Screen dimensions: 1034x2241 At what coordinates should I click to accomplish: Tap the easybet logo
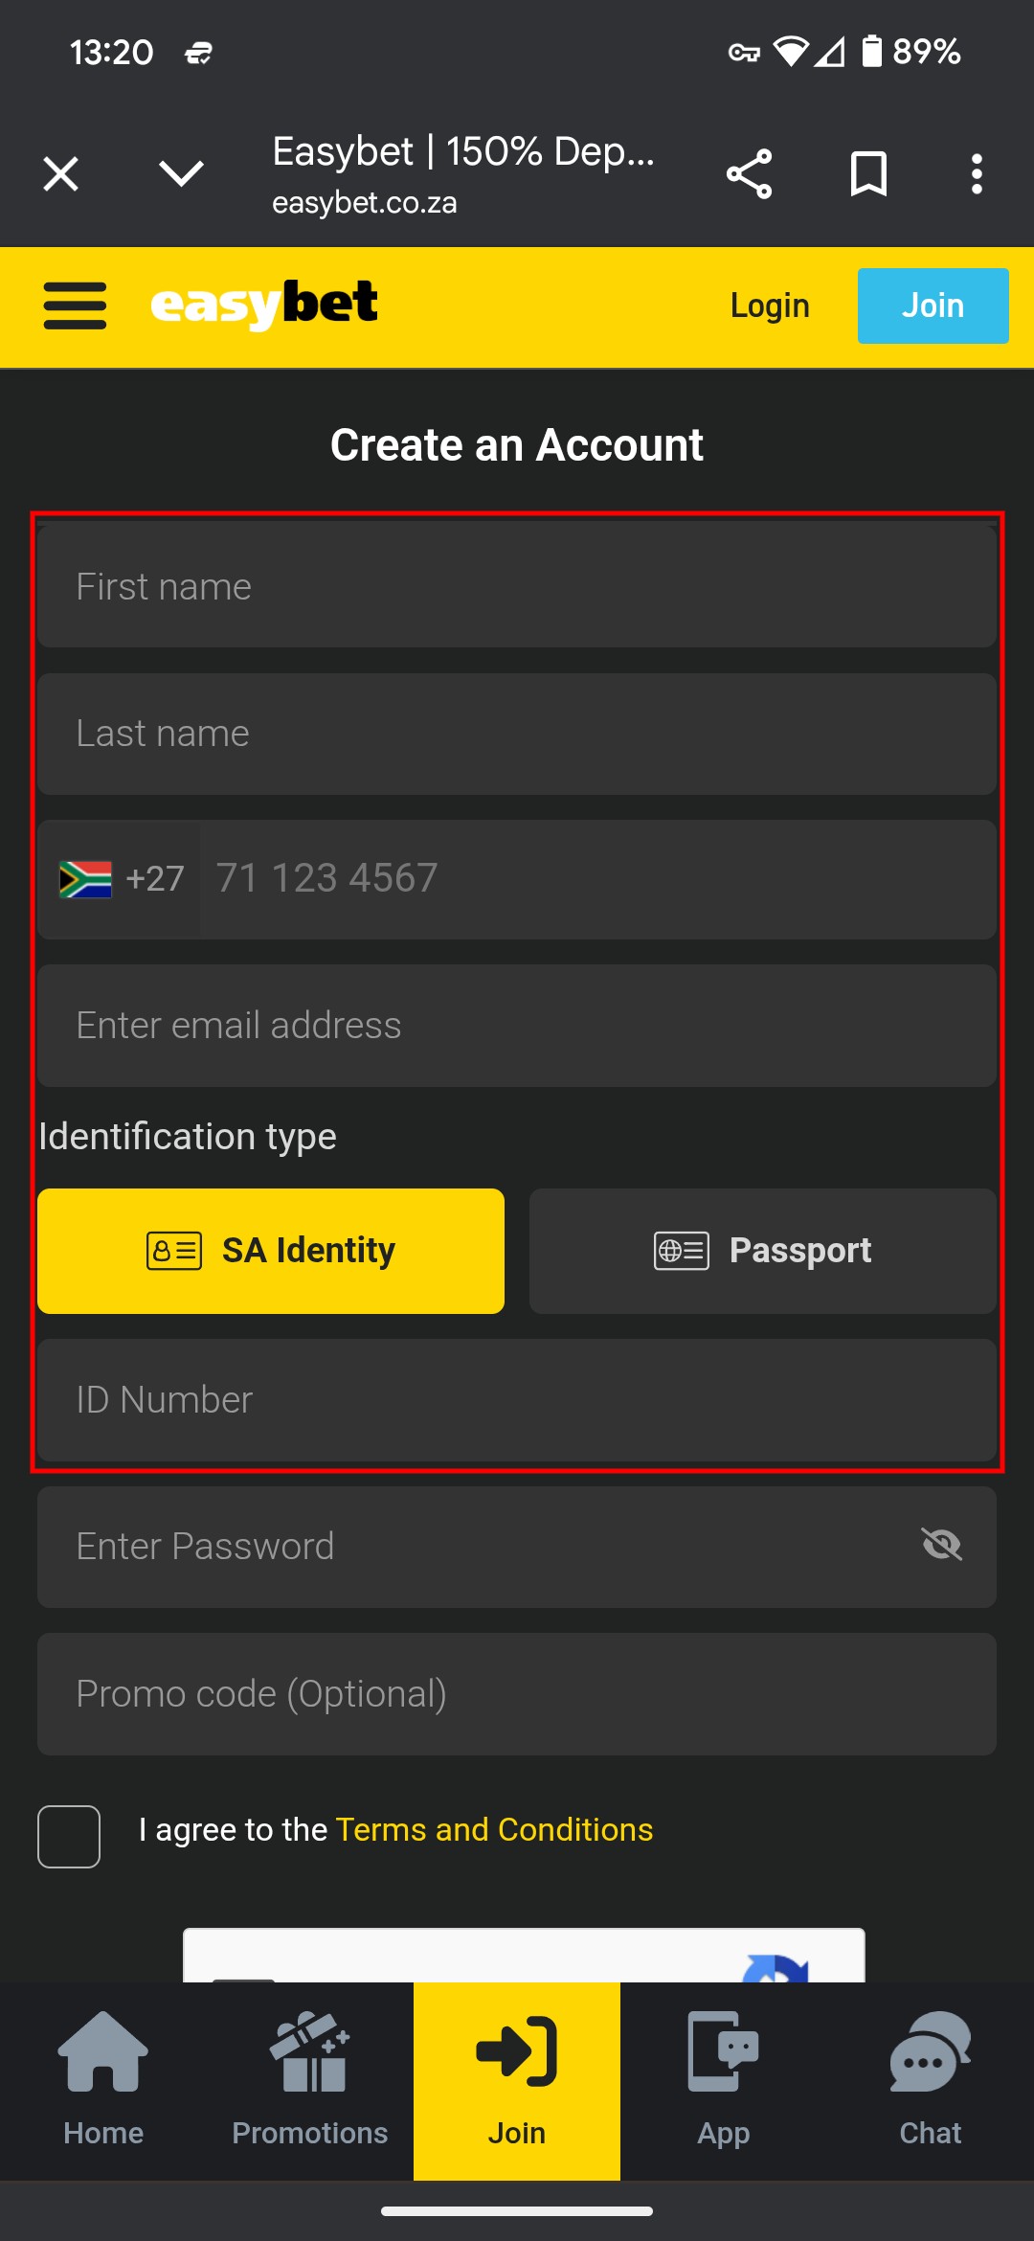pos(264,305)
